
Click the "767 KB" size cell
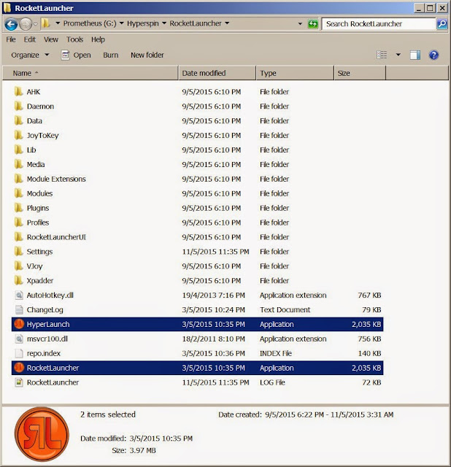pyautogui.click(x=369, y=295)
